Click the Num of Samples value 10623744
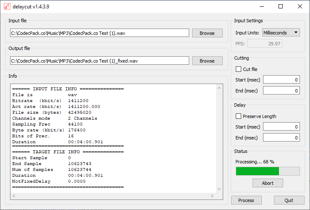This screenshot has height=210, width=310. (x=80, y=170)
